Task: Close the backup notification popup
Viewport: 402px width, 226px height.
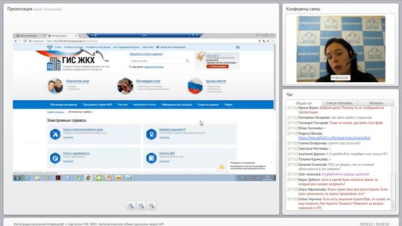Action: 271,163
